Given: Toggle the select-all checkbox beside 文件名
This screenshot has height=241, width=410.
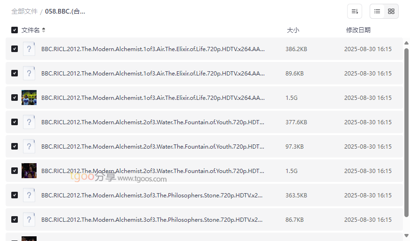Looking at the screenshot, I should (x=15, y=30).
